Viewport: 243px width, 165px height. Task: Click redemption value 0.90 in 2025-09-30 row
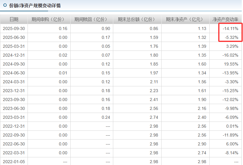point(106,28)
